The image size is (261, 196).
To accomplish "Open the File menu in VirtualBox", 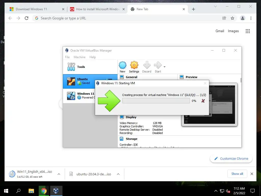I will pyautogui.click(x=67, y=57).
